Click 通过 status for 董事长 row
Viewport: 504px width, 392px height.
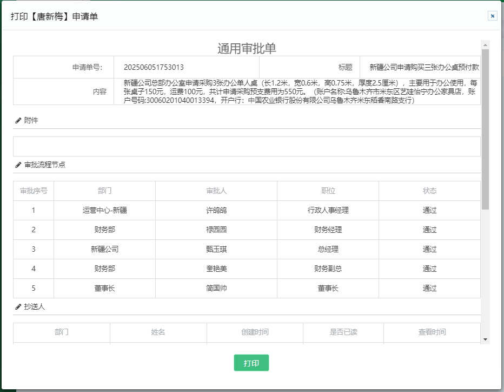coord(429,288)
